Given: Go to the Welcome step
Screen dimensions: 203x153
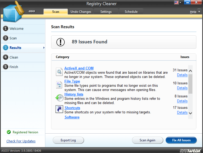Looking at the screenshot, I should [x=23, y=28].
